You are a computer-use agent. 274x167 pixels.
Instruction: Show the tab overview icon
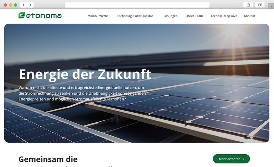tap(260, 5)
